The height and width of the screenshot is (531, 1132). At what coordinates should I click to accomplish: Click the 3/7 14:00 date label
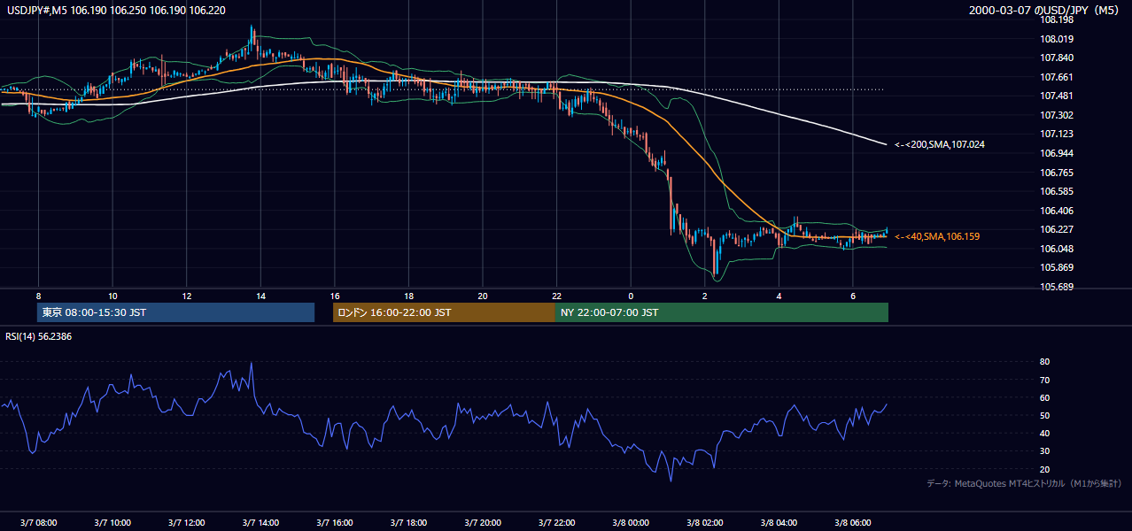pyautogui.click(x=260, y=523)
